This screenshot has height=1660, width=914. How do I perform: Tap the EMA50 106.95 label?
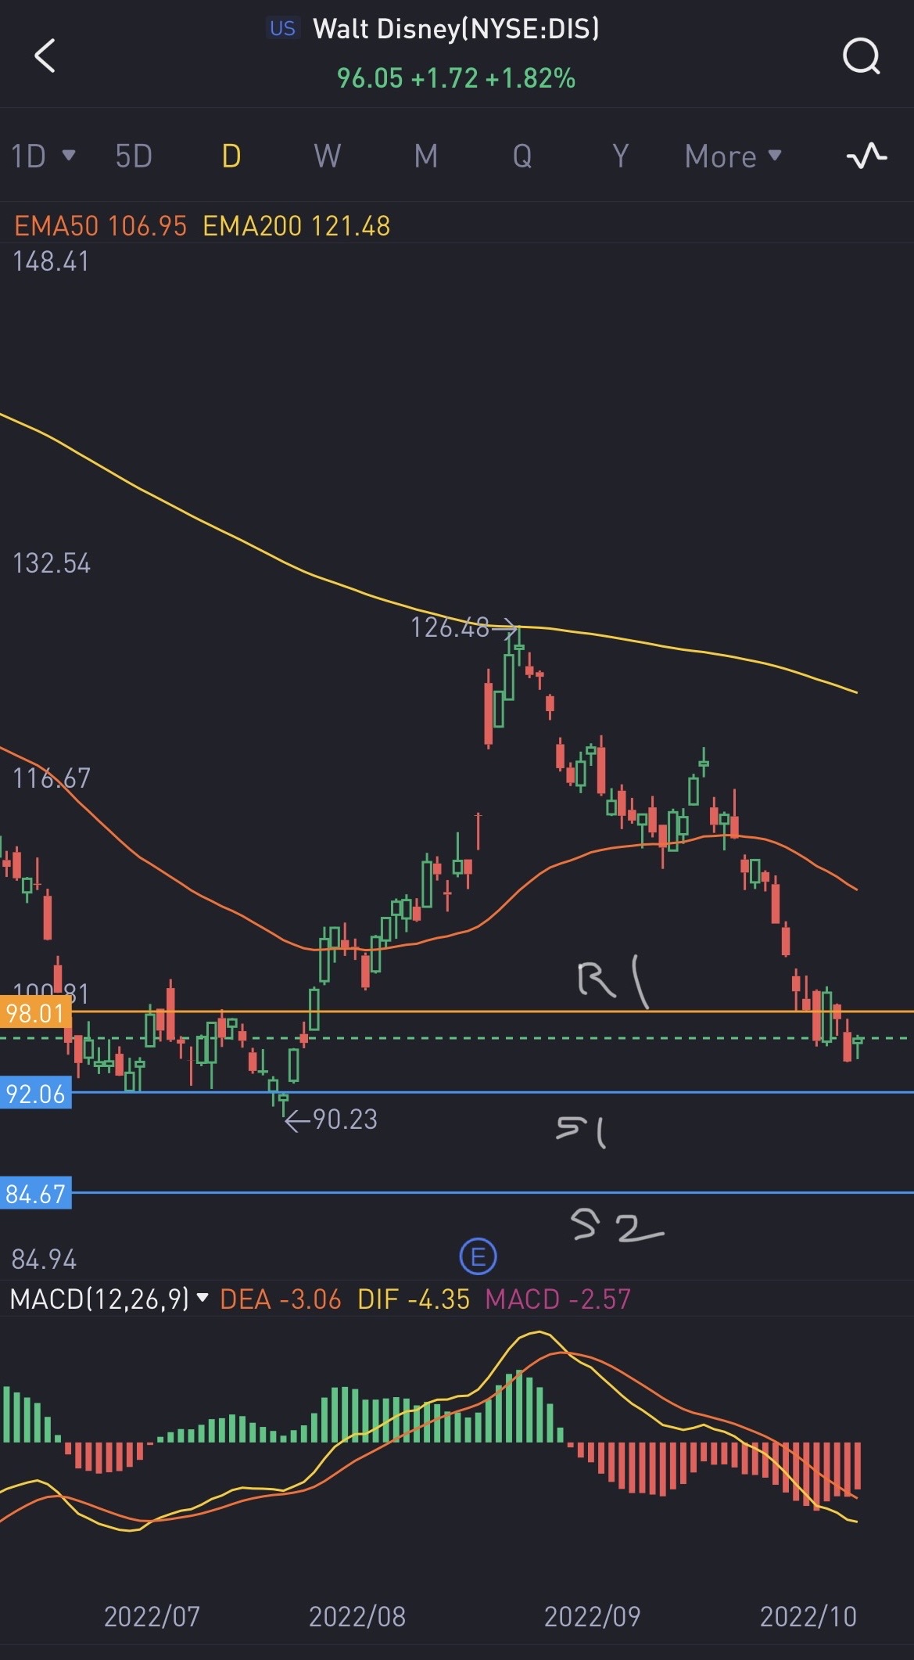tap(101, 226)
